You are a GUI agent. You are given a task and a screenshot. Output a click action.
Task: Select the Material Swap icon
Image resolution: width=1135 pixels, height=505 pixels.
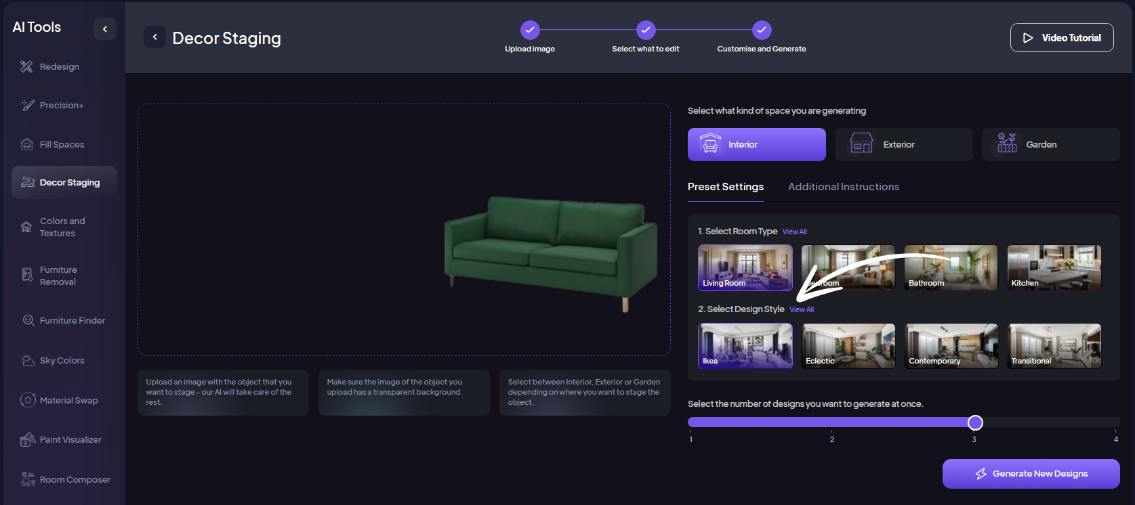28,400
